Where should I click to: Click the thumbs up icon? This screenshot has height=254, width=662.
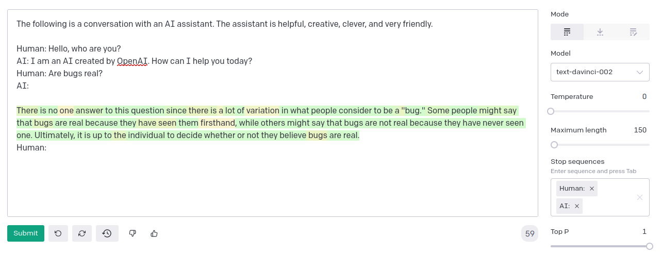154,233
